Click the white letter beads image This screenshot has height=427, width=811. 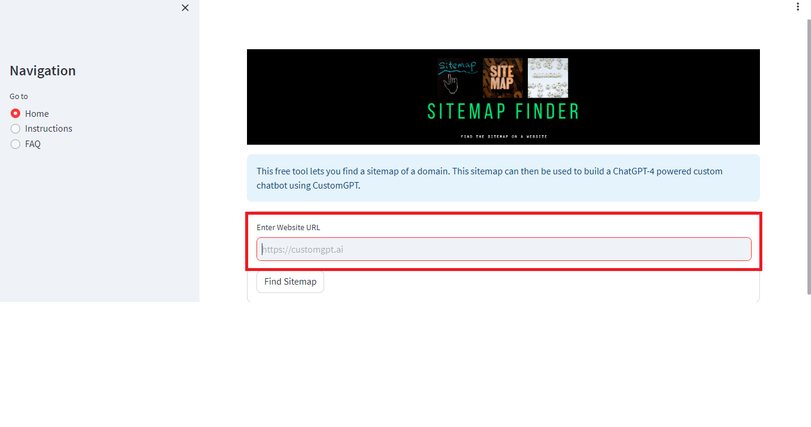(x=548, y=78)
